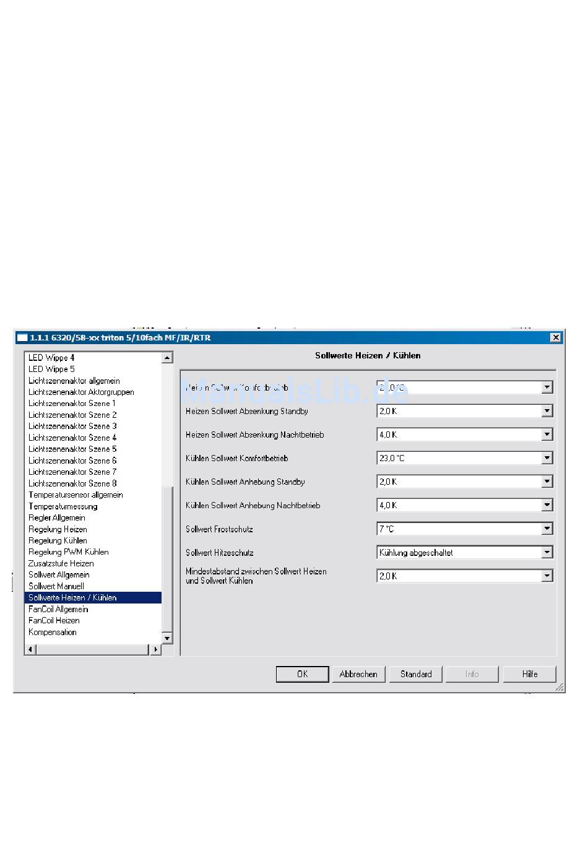Select FanCoil Allgemein page
588x848 pixels.
coord(58,609)
